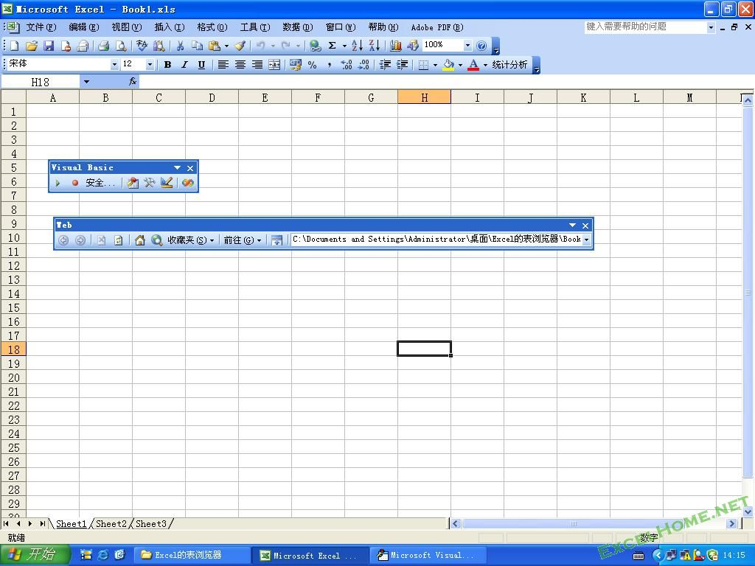Click the AutoSum sigma icon
This screenshot has height=566, width=755.
[332, 46]
